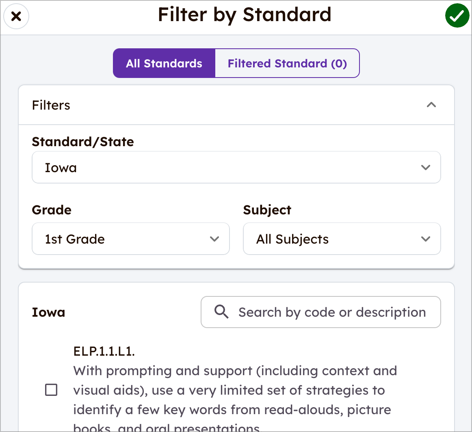Click the magnifying glass search icon
Image resolution: width=472 pixels, height=432 pixels.
(x=221, y=312)
